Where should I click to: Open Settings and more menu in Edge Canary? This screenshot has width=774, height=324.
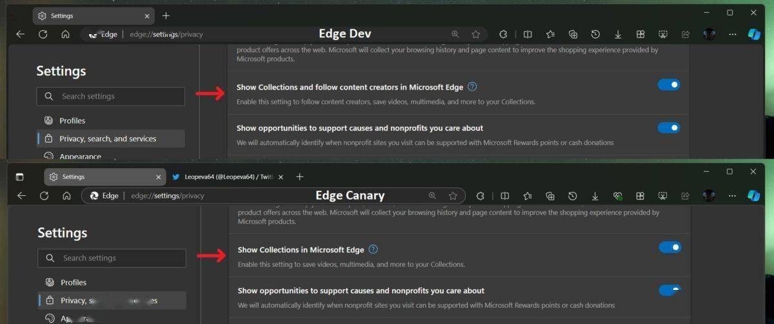click(x=732, y=195)
